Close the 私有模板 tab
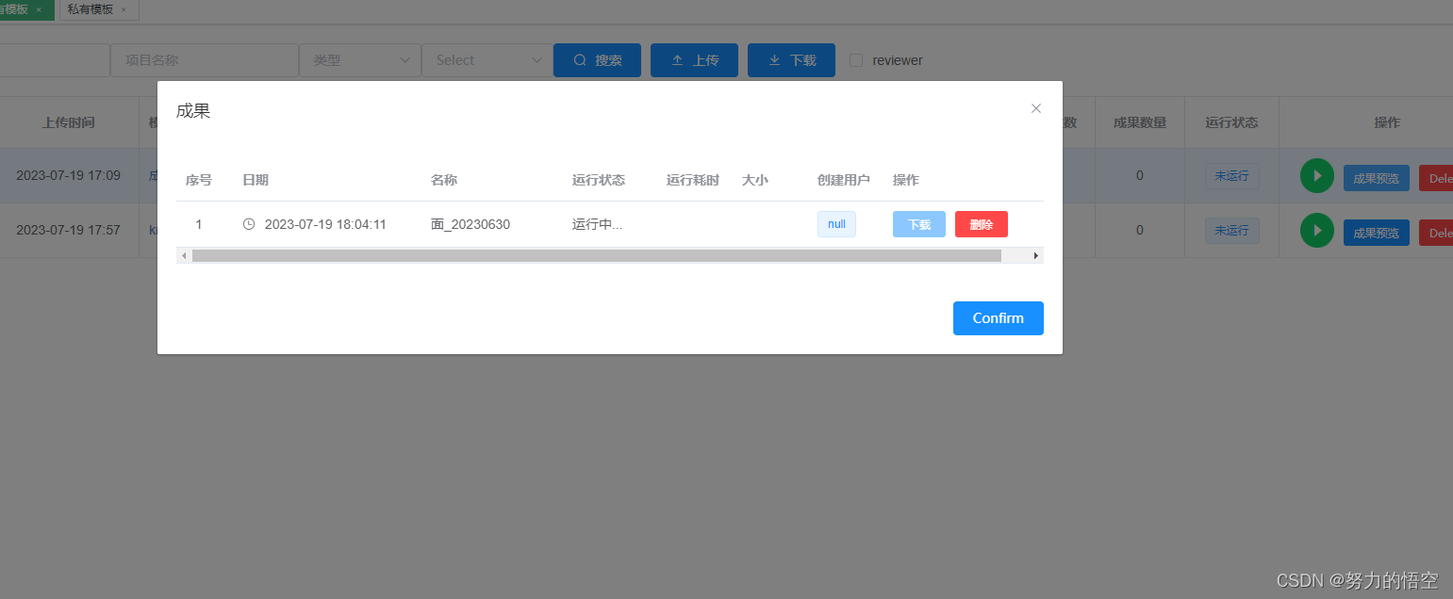Image resolution: width=1453 pixels, height=599 pixels. (124, 10)
